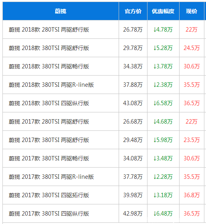206x224 pixels.
Task: Click the 43.08万 official price cell
Action: (x=133, y=103)
